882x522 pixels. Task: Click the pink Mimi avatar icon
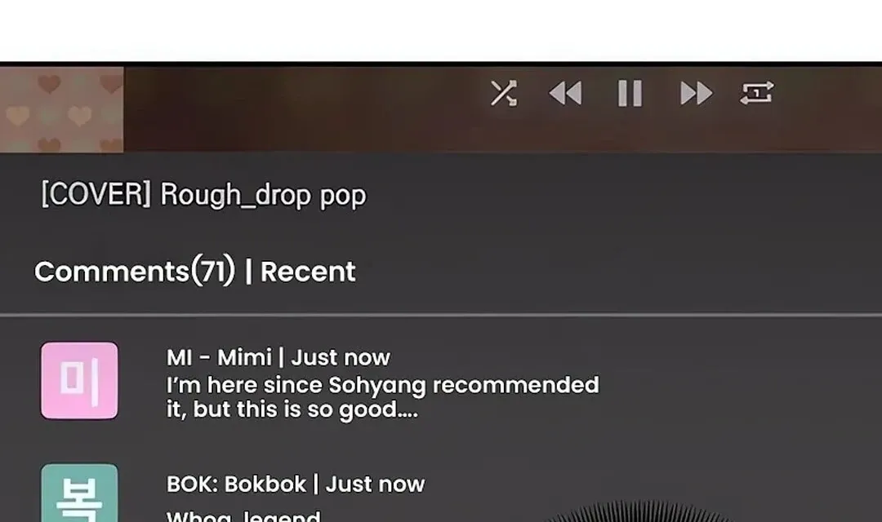79,380
